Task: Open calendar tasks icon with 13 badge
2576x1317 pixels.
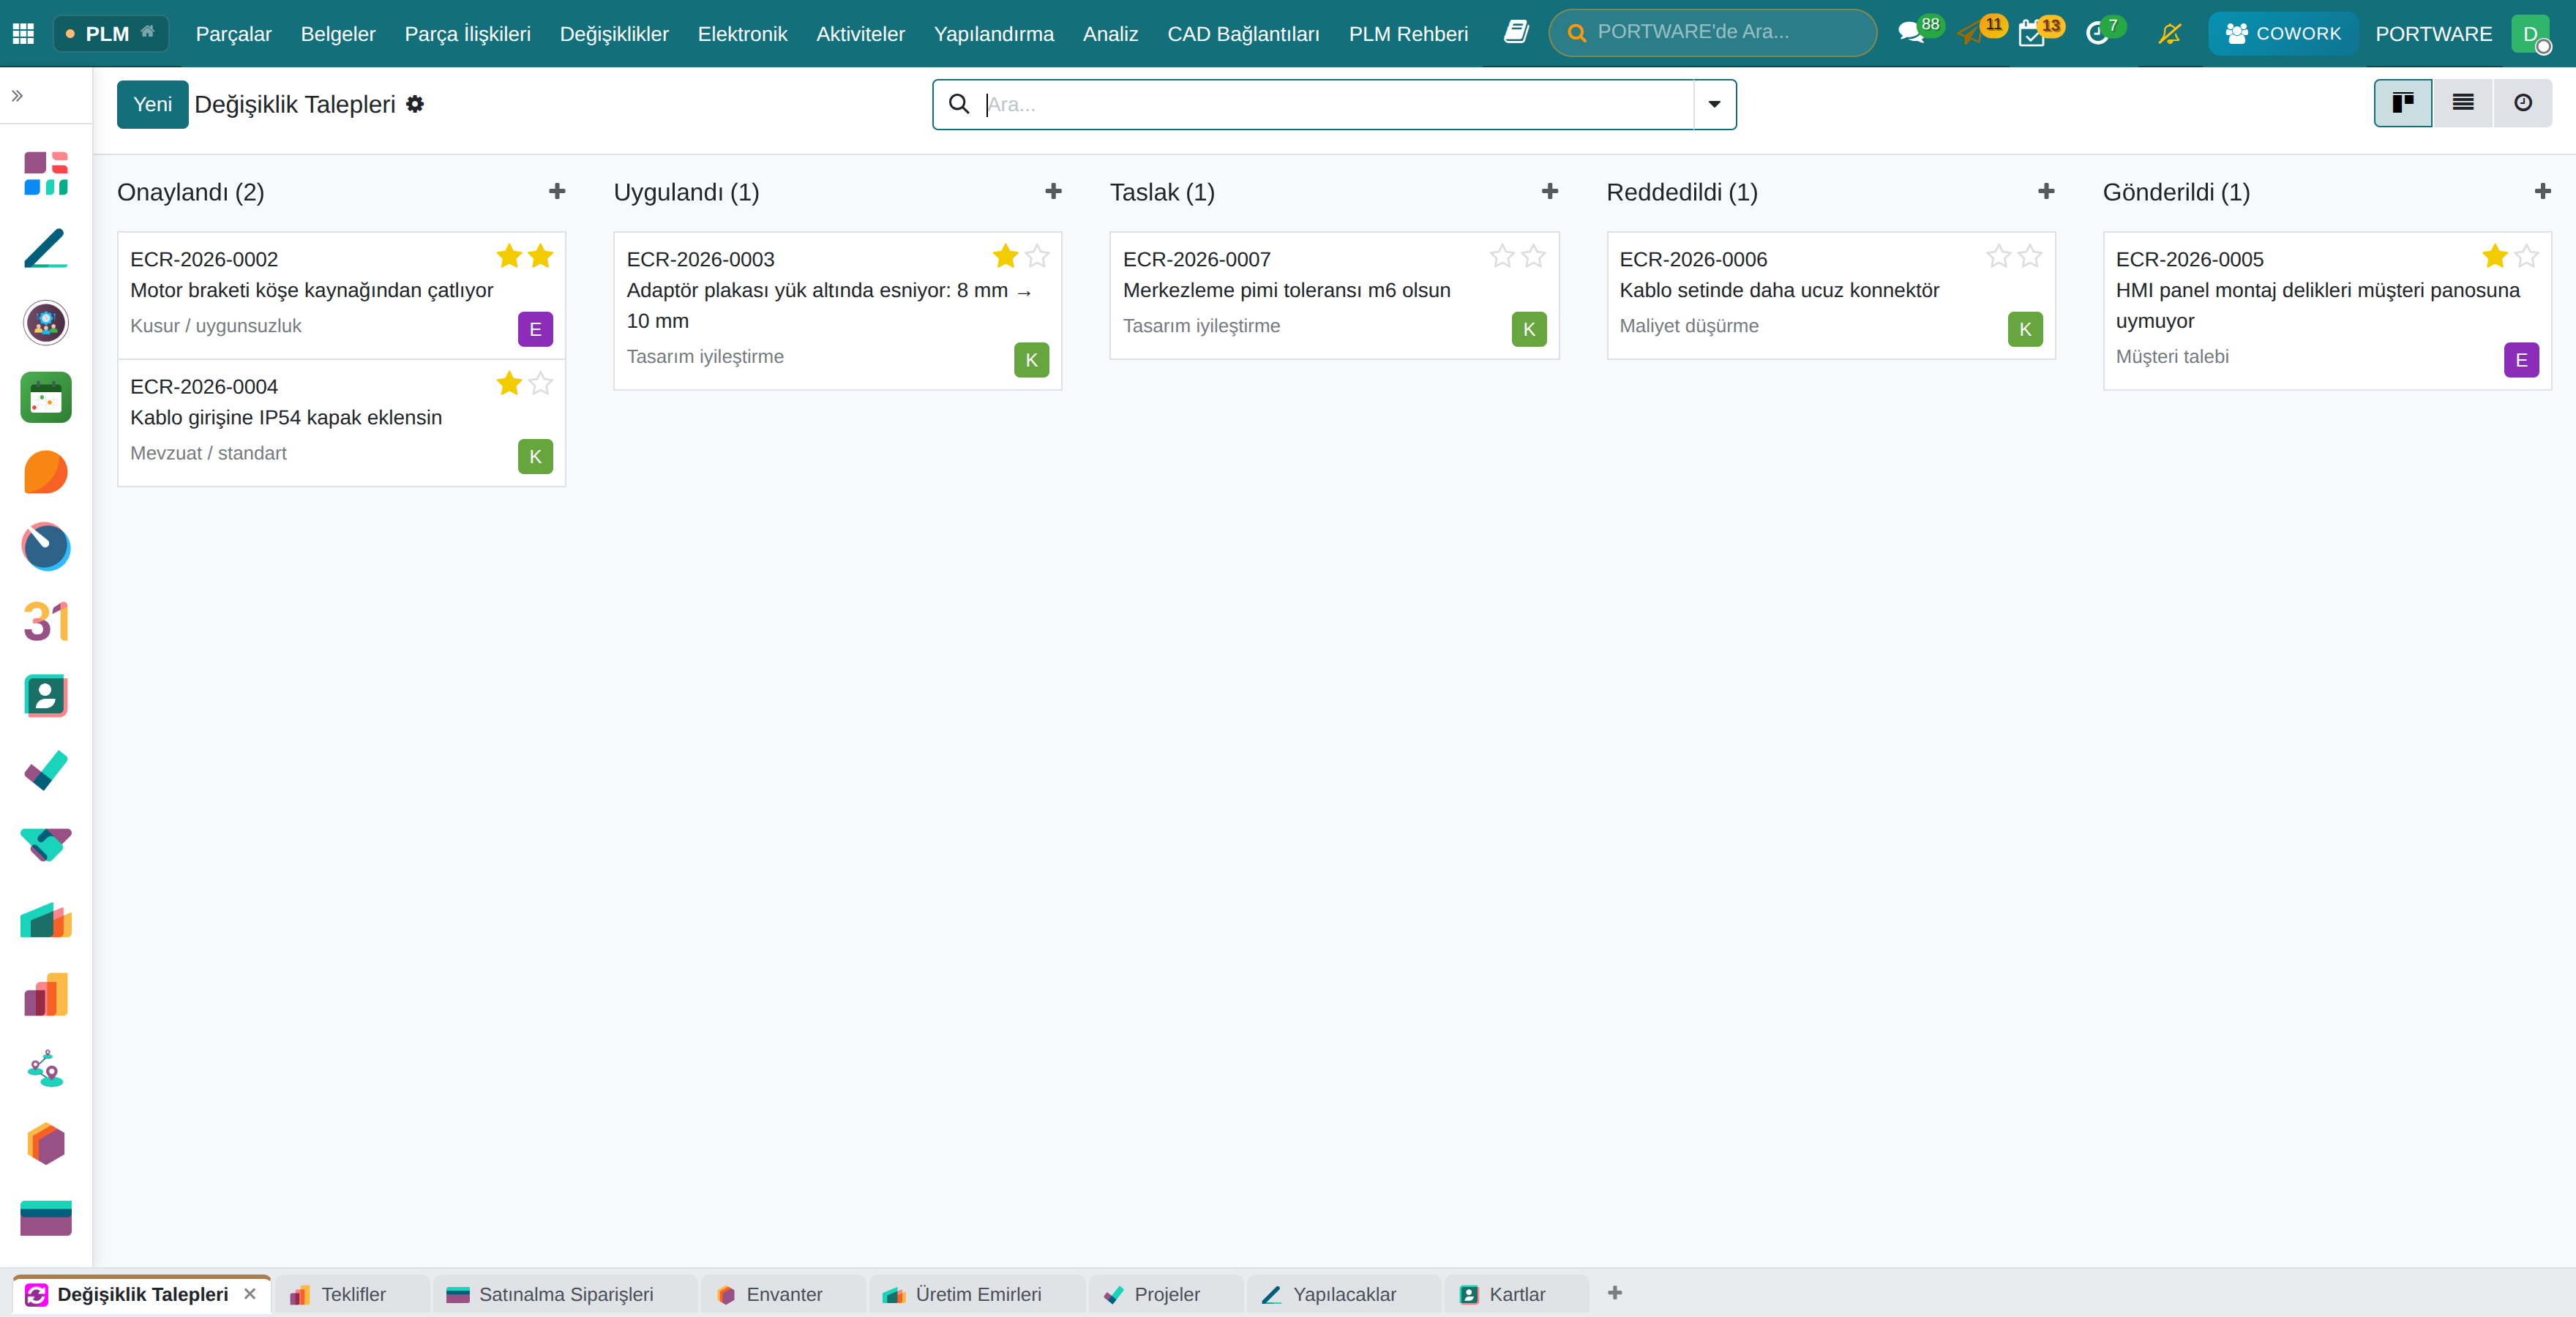Action: 2031,33
